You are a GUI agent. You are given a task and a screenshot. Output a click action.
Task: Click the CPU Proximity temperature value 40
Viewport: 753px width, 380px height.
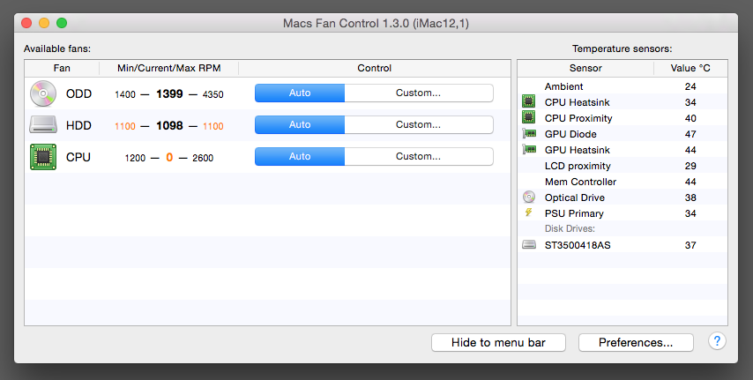(x=690, y=118)
